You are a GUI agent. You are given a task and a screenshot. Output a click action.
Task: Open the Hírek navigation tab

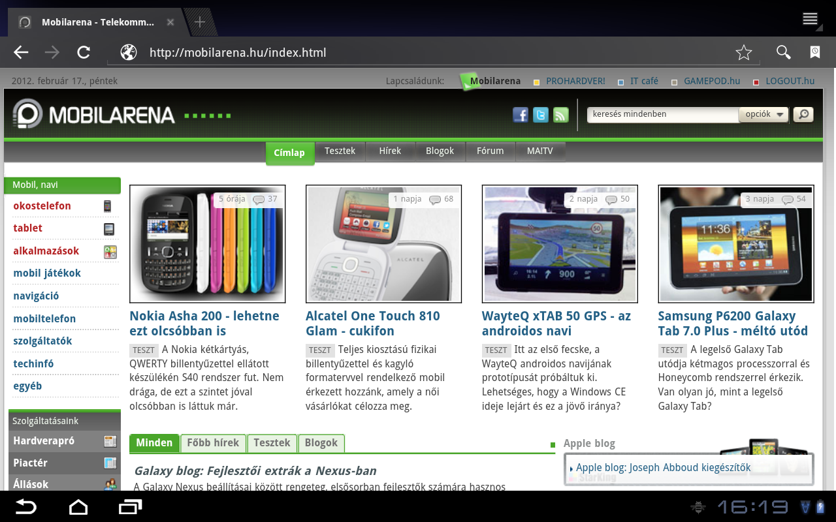click(x=390, y=151)
